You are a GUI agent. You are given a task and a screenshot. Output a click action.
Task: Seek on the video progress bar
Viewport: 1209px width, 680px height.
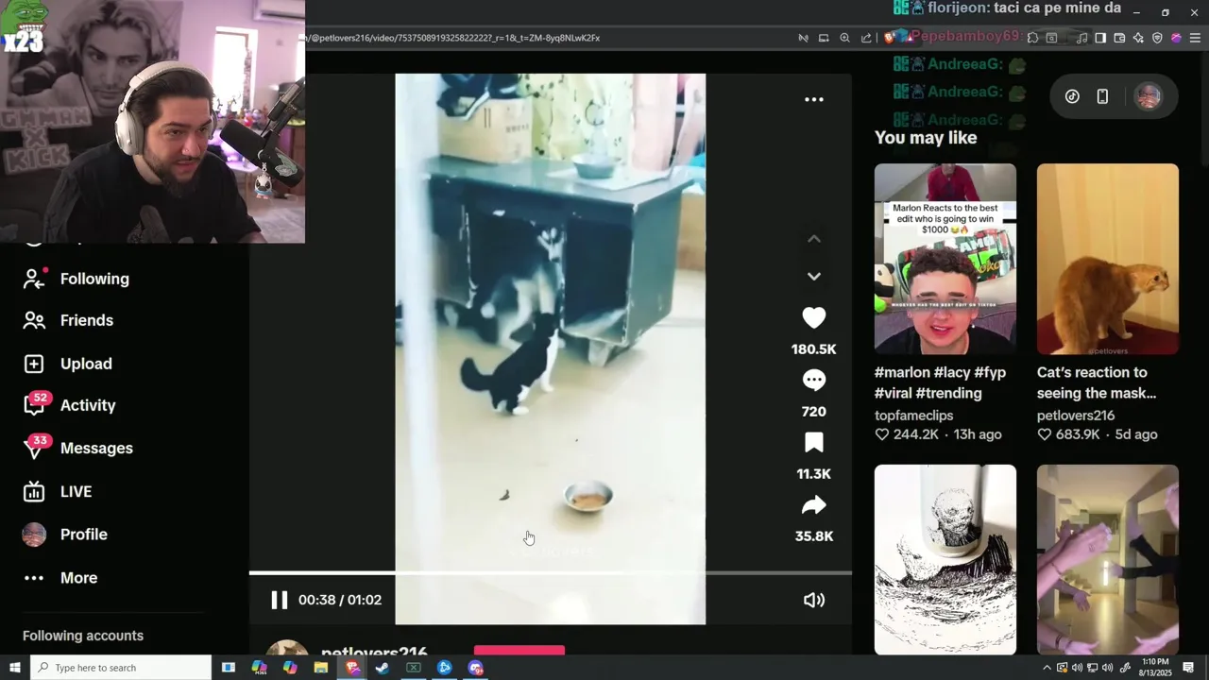point(550,572)
